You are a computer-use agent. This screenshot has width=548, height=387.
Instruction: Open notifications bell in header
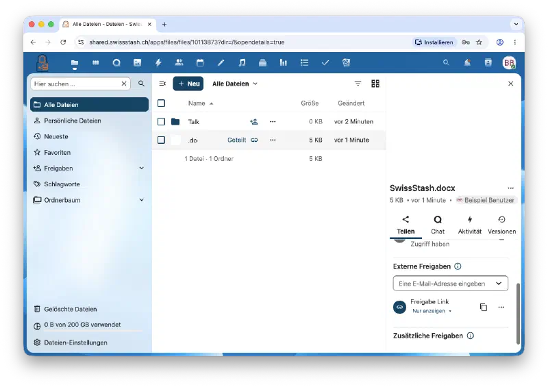[x=467, y=62]
